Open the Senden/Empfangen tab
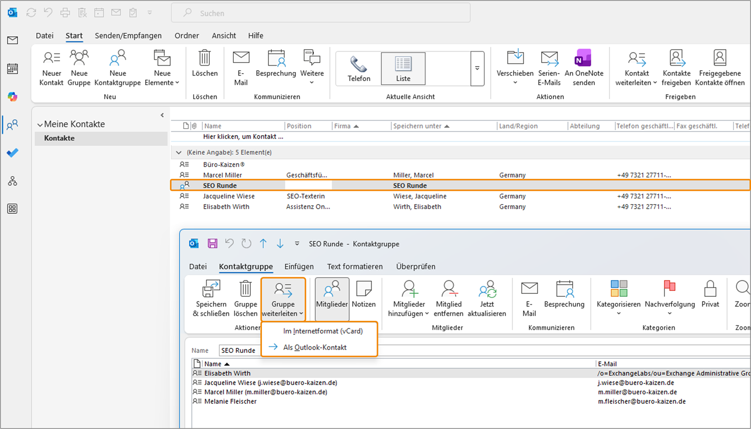Screen dimensions: 751x429 (x=128, y=36)
